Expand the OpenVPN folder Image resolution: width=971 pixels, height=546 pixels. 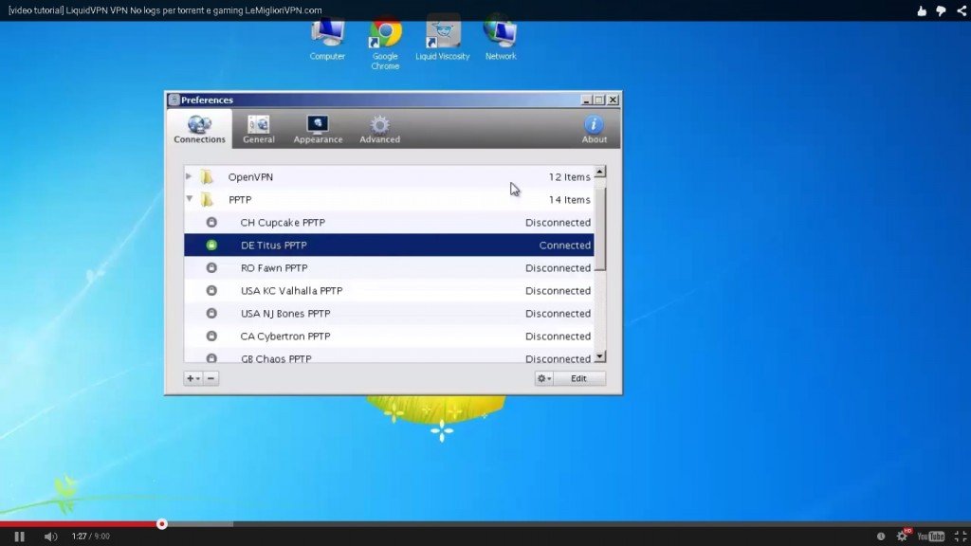tap(189, 176)
